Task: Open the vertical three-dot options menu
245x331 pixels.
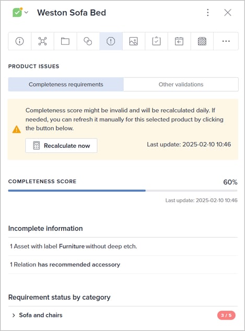Action: point(208,13)
